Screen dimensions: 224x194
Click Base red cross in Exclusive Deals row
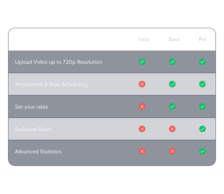click(172, 129)
